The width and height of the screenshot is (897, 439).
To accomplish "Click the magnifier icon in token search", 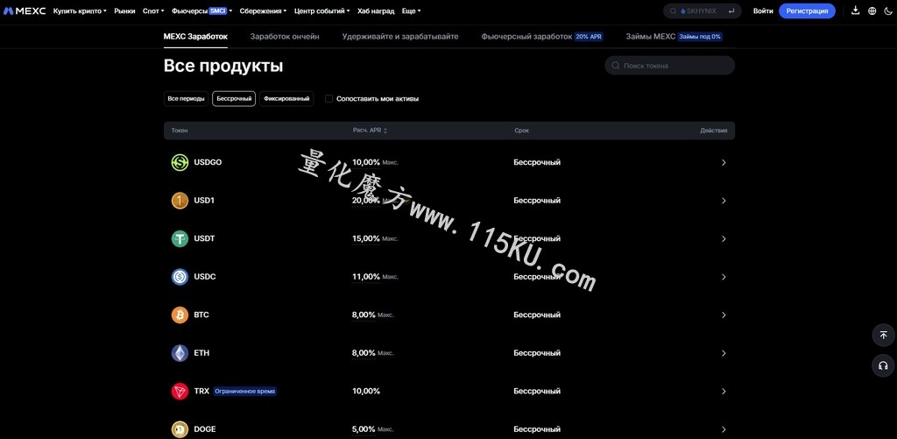I will tap(616, 65).
